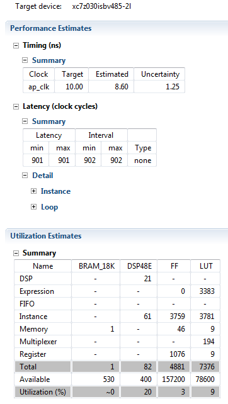The height and width of the screenshot is (404, 228).
Task: Collapse the Latency Summary subsection
Action: [25, 121]
